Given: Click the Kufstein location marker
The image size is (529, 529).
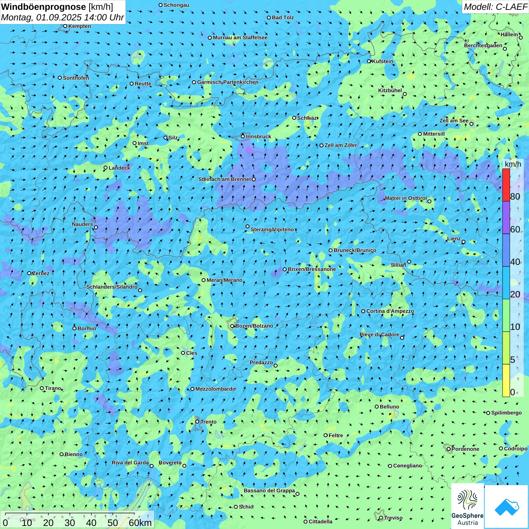Looking at the screenshot, I should pyautogui.click(x=369, y=61).
